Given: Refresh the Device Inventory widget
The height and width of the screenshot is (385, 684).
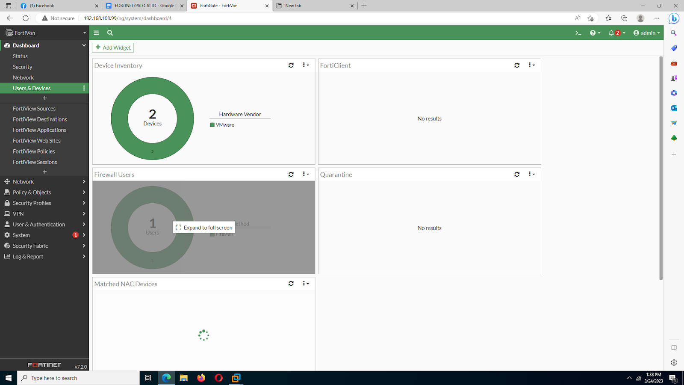Looking at the screenshot, I should click(291, 65).
